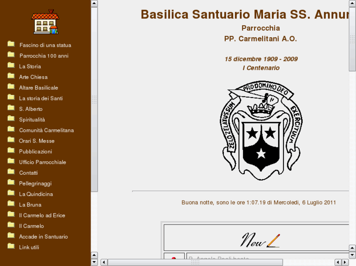Click the horizontal scrollbar thumb

[195, 262]
